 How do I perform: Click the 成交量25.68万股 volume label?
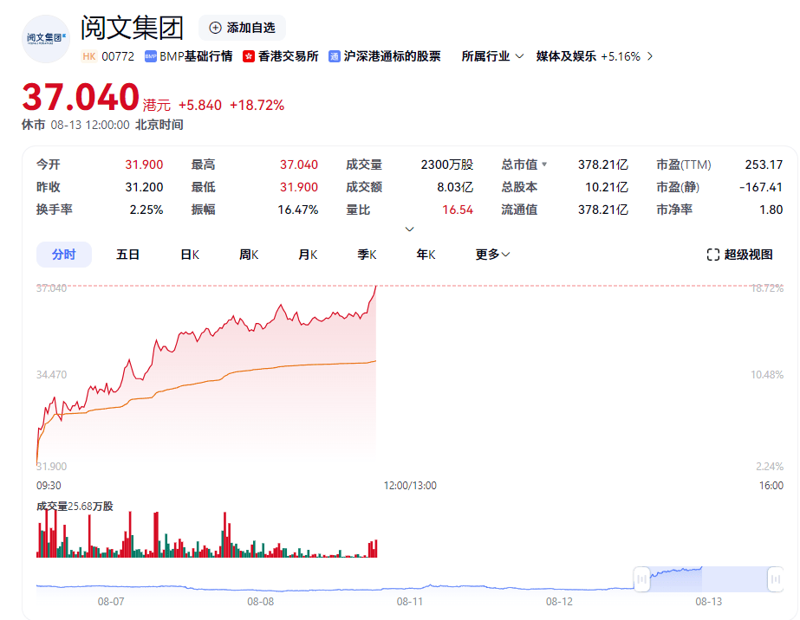[75, 507]
